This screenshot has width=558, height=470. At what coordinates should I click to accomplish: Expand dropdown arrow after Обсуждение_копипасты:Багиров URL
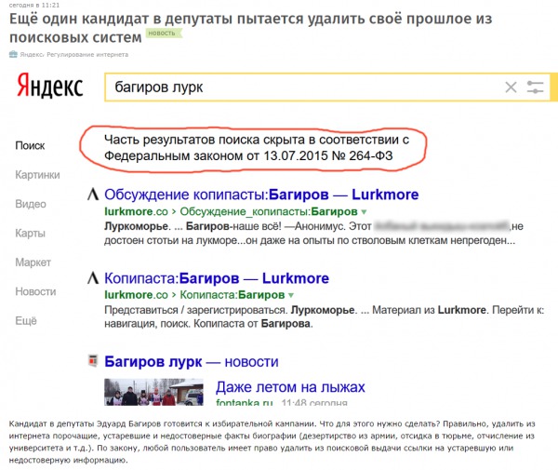pyautogui.click(x=364, y=212)
